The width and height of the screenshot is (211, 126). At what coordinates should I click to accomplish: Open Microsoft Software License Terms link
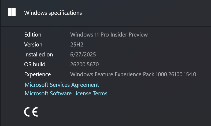click(x=66, y=93)
